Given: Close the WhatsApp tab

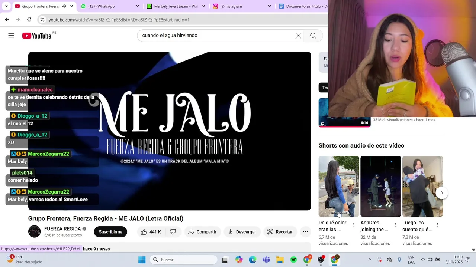Looking at the screenshot, I should click(x=138, y=6).
